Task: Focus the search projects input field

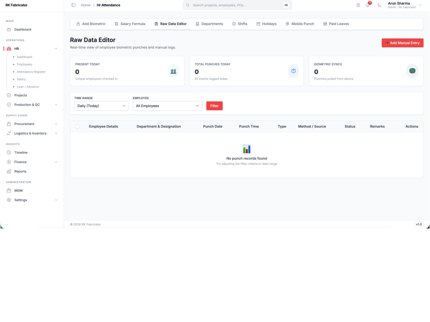Action: [237, 5]
